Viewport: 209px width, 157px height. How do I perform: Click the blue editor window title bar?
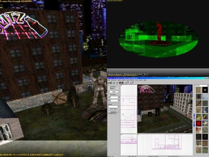(158, 78)
